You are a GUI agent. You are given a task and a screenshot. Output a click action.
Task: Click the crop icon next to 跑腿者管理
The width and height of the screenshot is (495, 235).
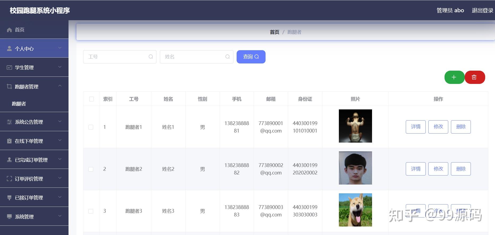click(9, 86)
